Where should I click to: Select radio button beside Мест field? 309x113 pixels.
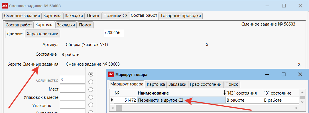pos(91,89)
